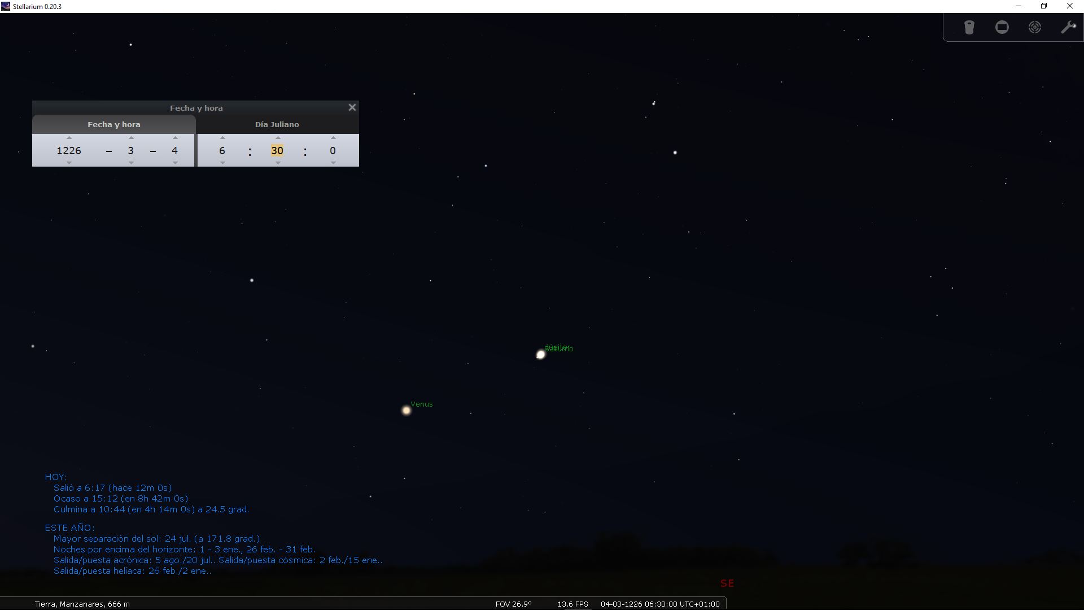Increase the hour value with up arrow
Screen dimensions: 1084x610
222,138
